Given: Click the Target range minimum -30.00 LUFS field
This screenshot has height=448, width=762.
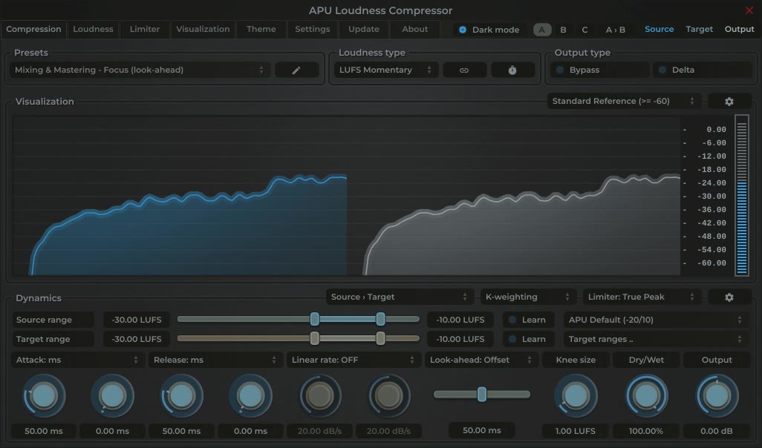Looking at the screenshot, I should coord(137,339).
